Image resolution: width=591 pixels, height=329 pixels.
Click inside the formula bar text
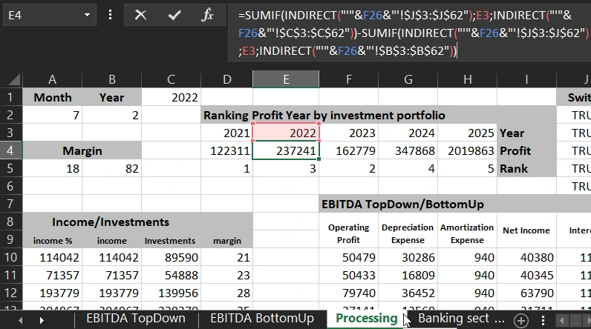409,33
